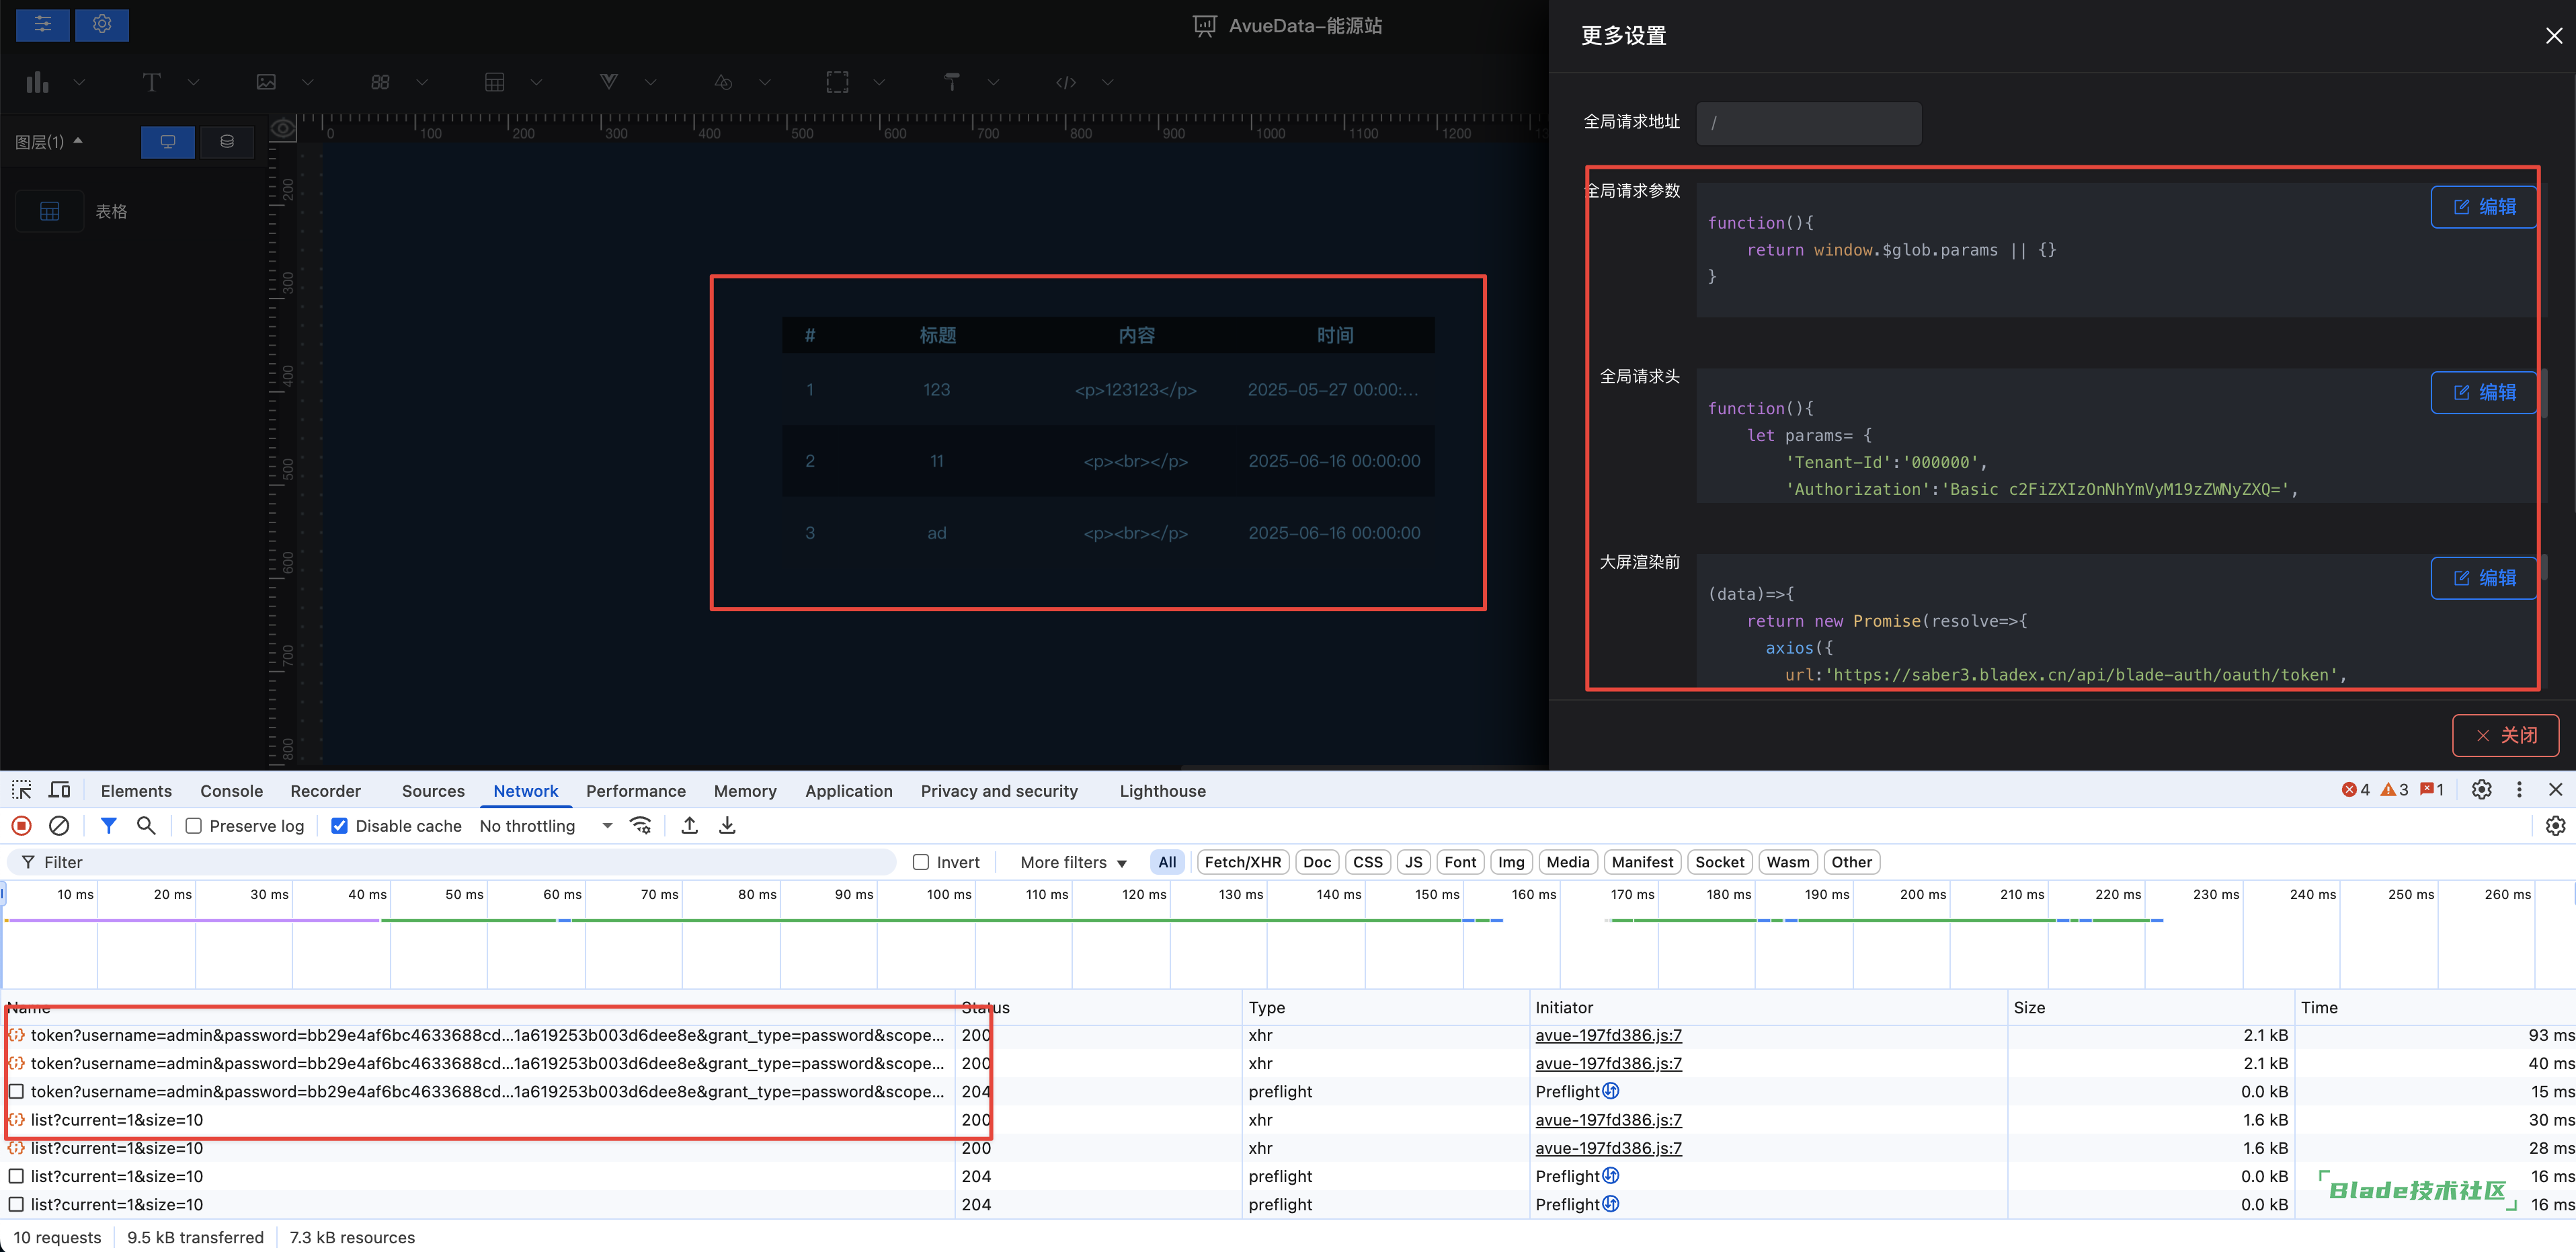Expand the image component dropdown arrow
The height and width of the screenshot is (1252, 2576).
click(x=308, y=82)
